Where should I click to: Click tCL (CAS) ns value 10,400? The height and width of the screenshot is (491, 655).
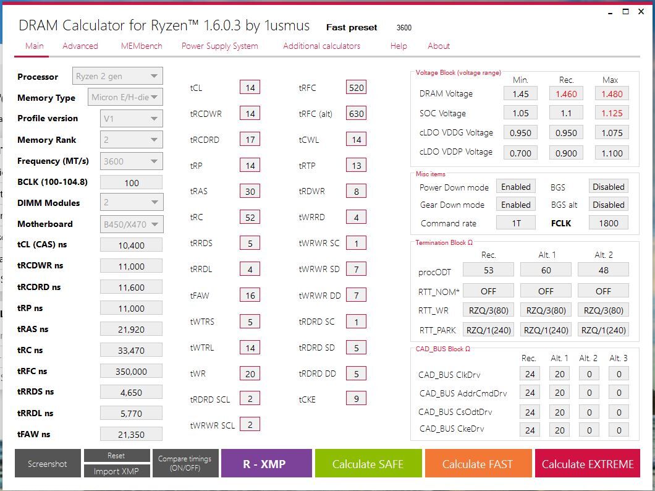pos(131,246)
